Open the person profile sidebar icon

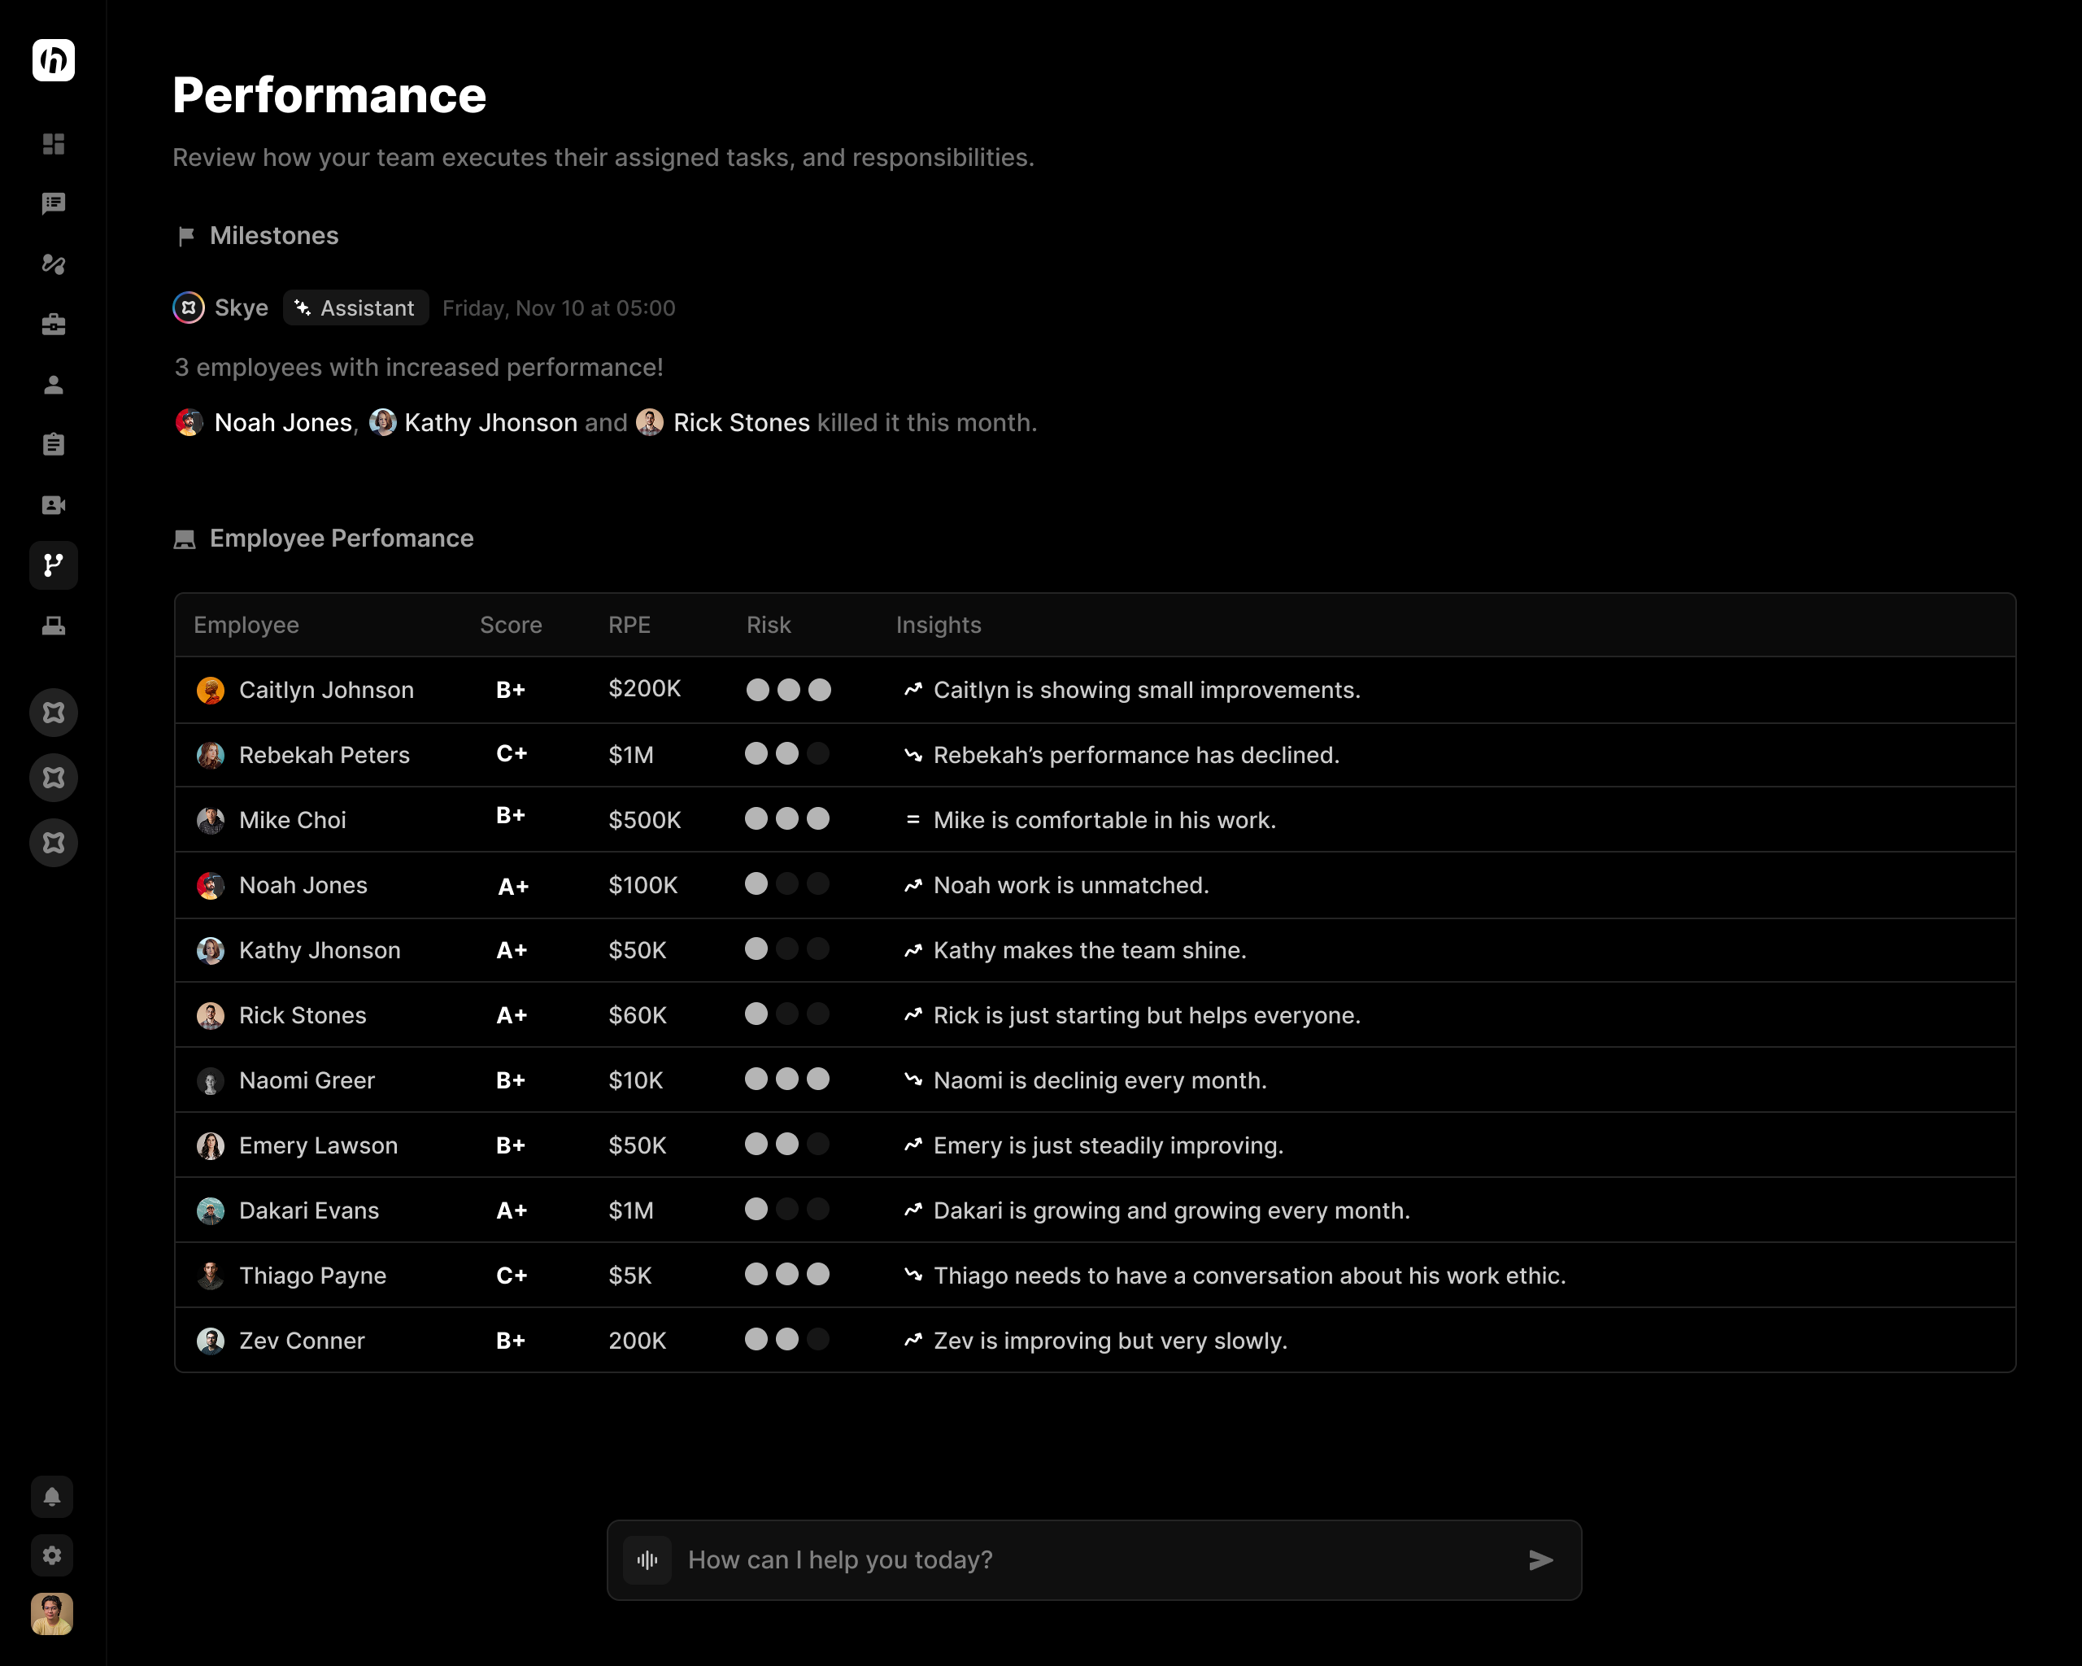pos(53,385)
